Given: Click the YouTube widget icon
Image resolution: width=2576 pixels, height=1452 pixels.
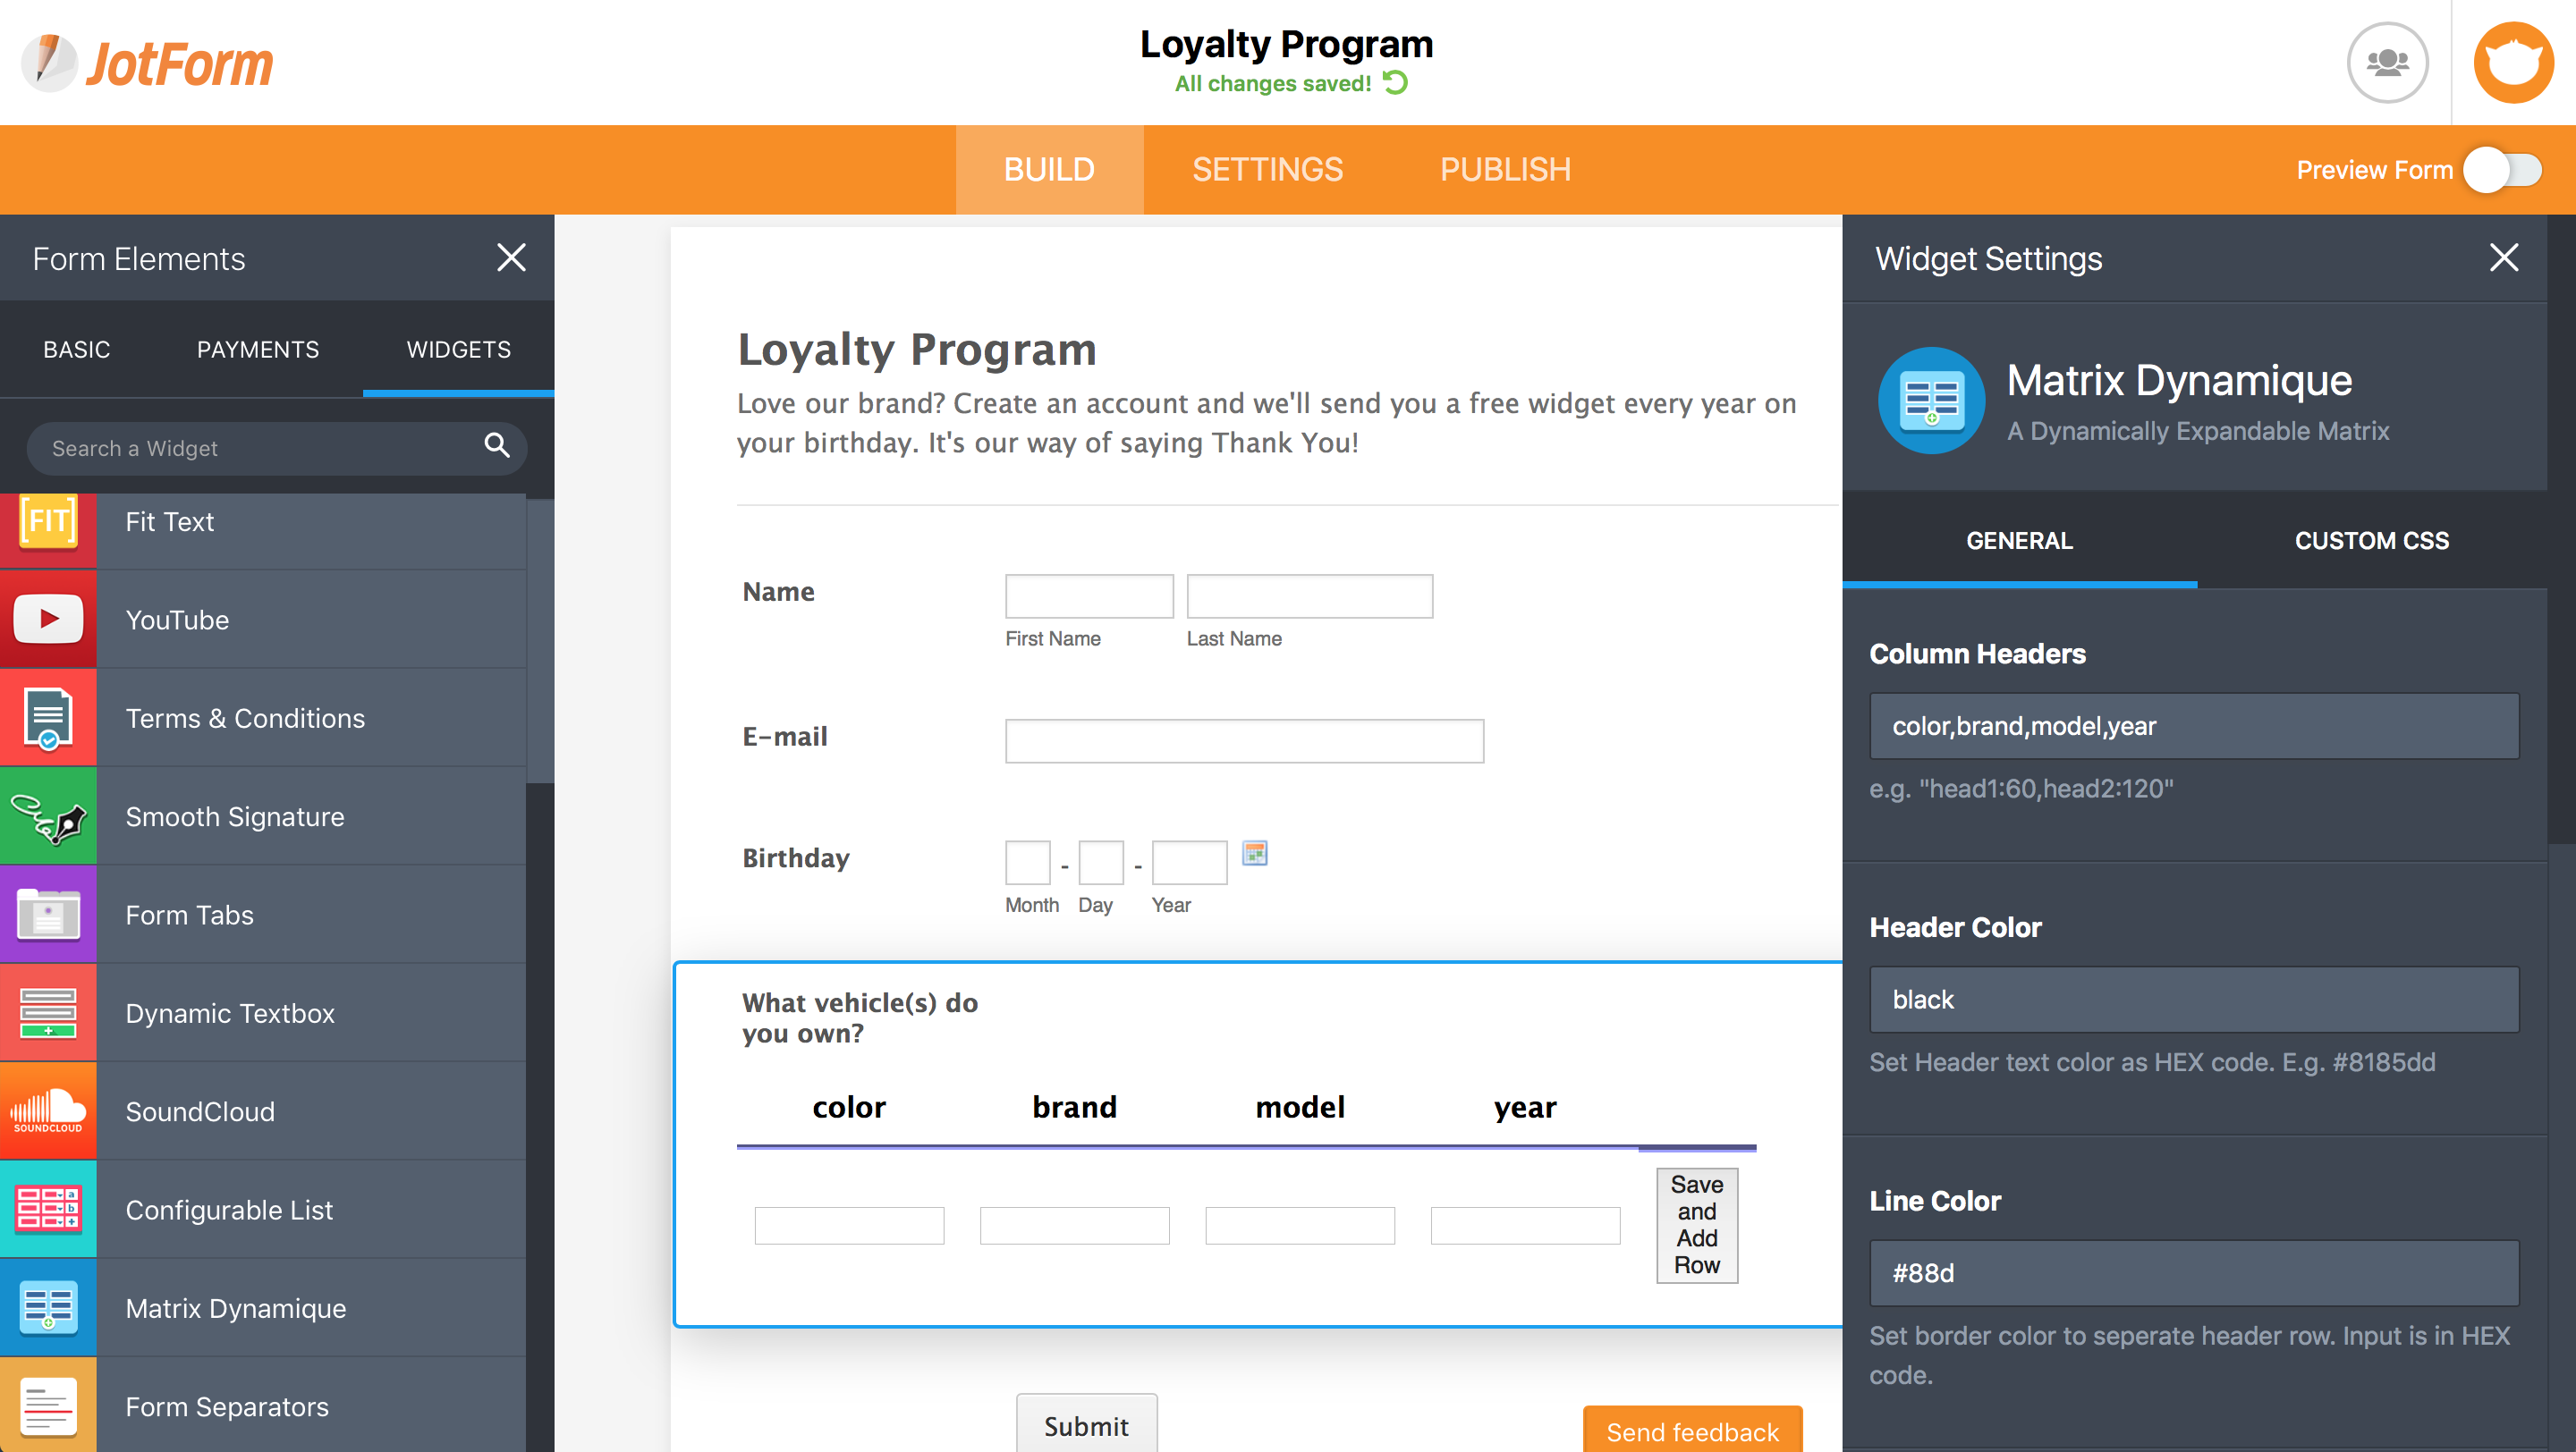Looking at the screenshot, I should pos(47,620).
